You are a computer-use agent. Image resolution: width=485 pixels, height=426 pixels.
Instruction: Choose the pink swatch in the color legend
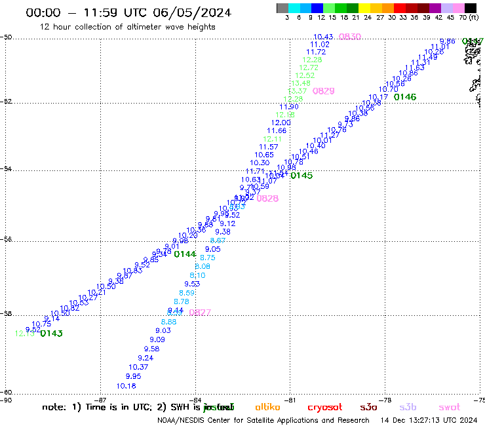click(458, 8)
